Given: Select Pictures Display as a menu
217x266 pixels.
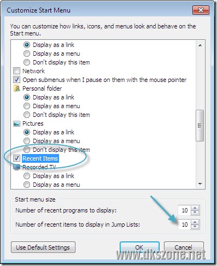Looking at the screenshot, I should [x=27, y=141].
